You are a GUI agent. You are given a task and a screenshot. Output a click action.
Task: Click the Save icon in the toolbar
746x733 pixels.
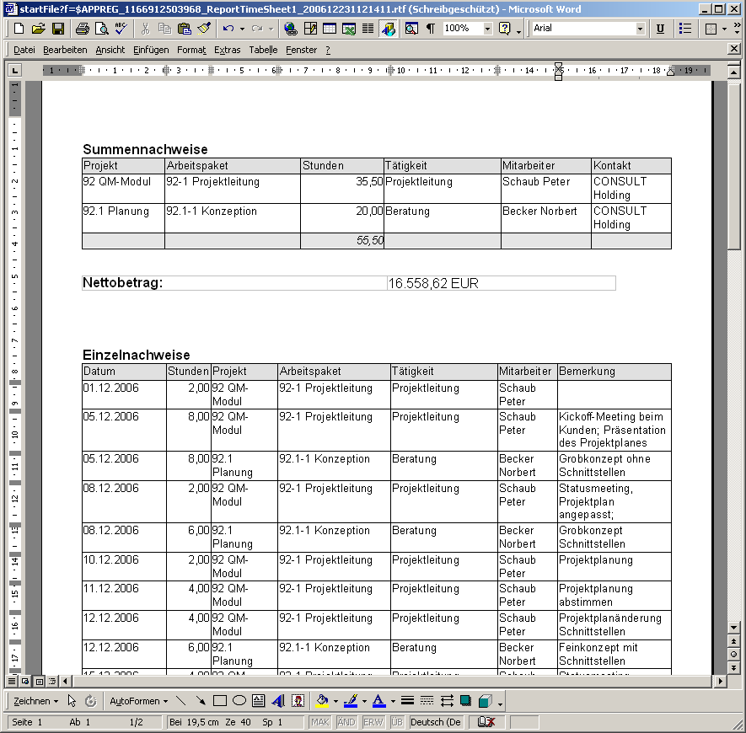click(58, 29)
